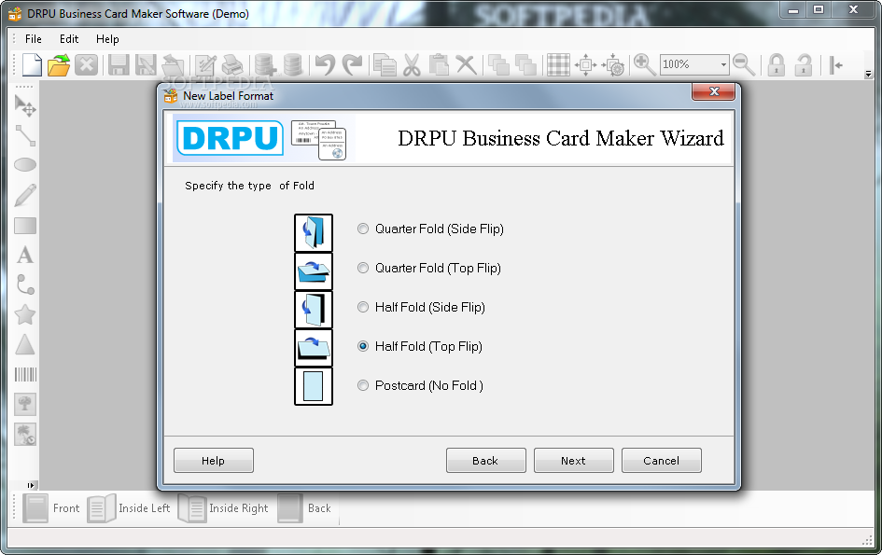The width and height of the screenshot is (882, 555).
Task: Open a file with the folder icon
Action: point(59,64)
